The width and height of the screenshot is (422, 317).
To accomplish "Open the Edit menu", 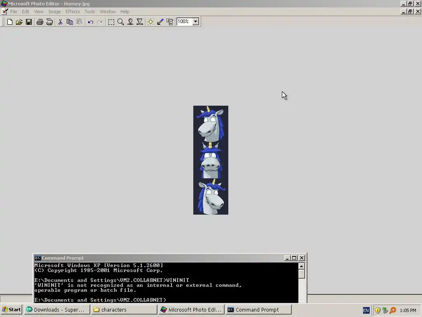I will 26,12.
